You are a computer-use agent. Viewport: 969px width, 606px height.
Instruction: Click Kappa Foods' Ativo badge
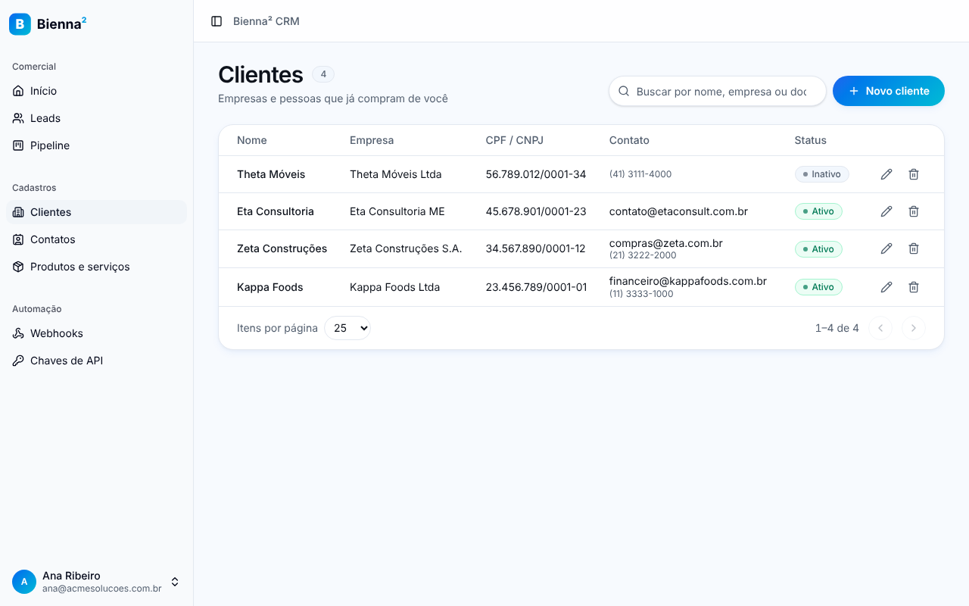coord(818,287)
